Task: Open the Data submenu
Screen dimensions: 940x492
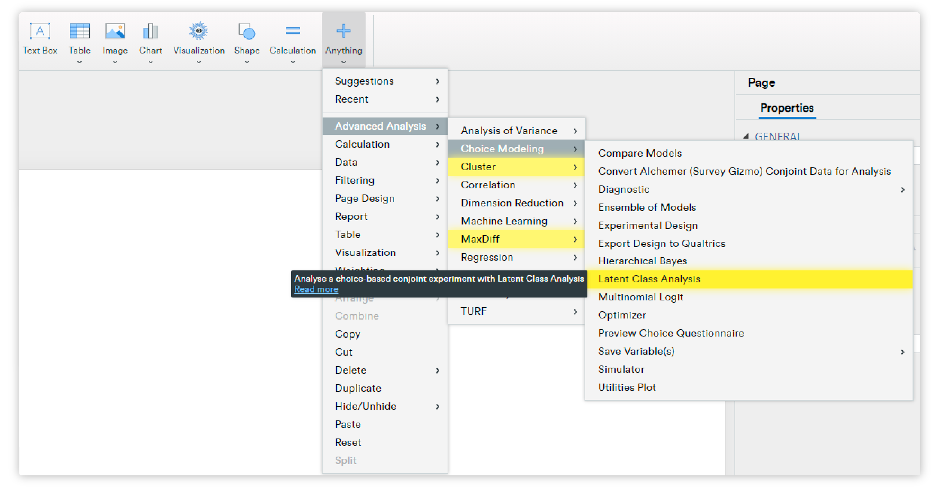Action: click(385, 163)
